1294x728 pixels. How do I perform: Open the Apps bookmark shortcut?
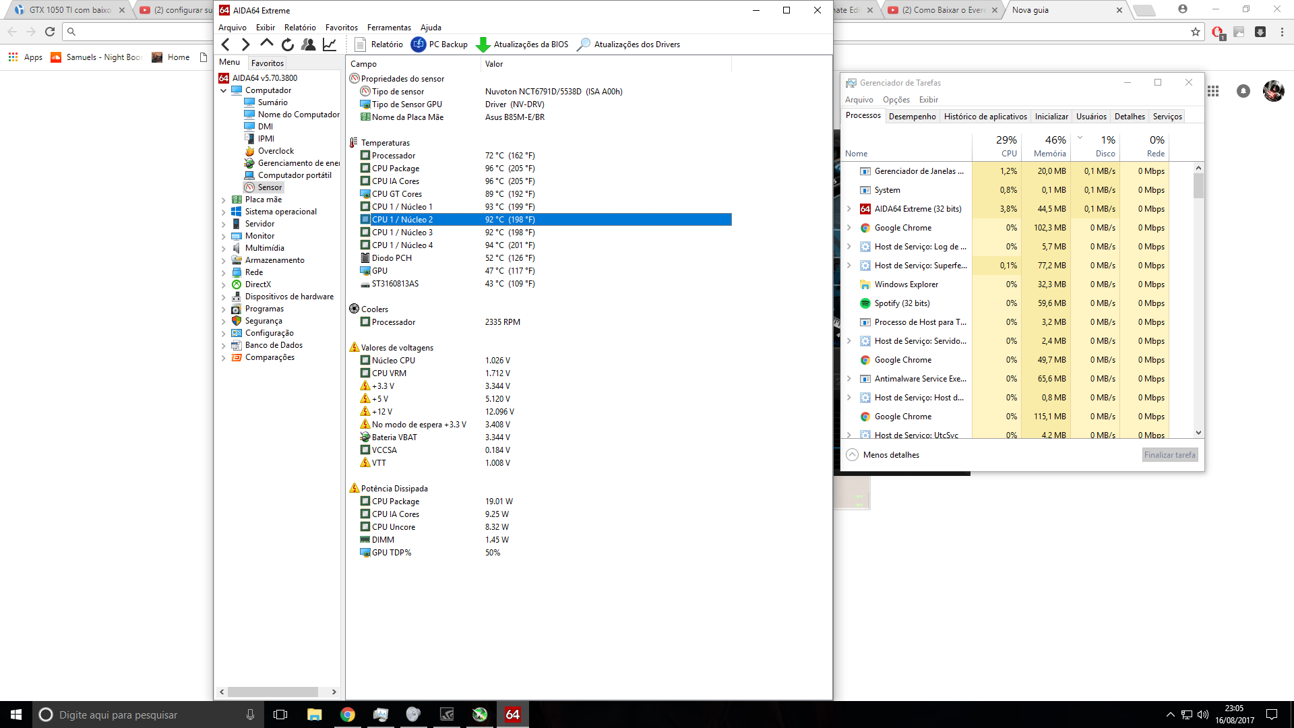pyautogui.click(x=26, y=57)
